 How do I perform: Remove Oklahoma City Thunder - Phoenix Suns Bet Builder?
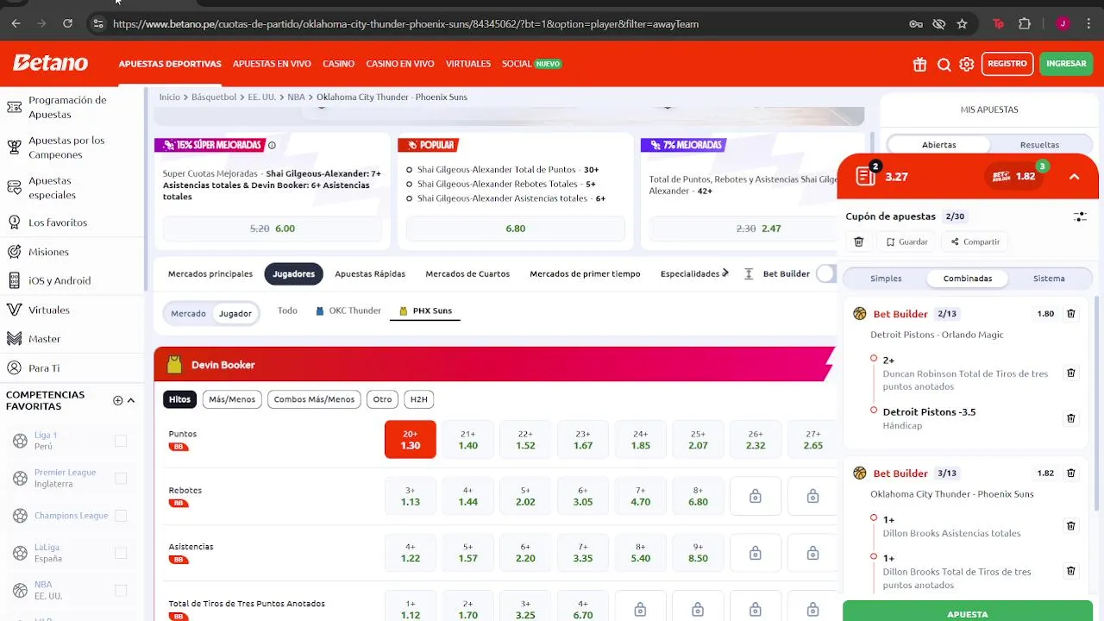[x=1071, y=474]
